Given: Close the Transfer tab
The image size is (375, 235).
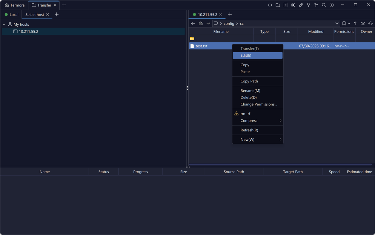Looking at the screenshot, I should click(55, 5).
